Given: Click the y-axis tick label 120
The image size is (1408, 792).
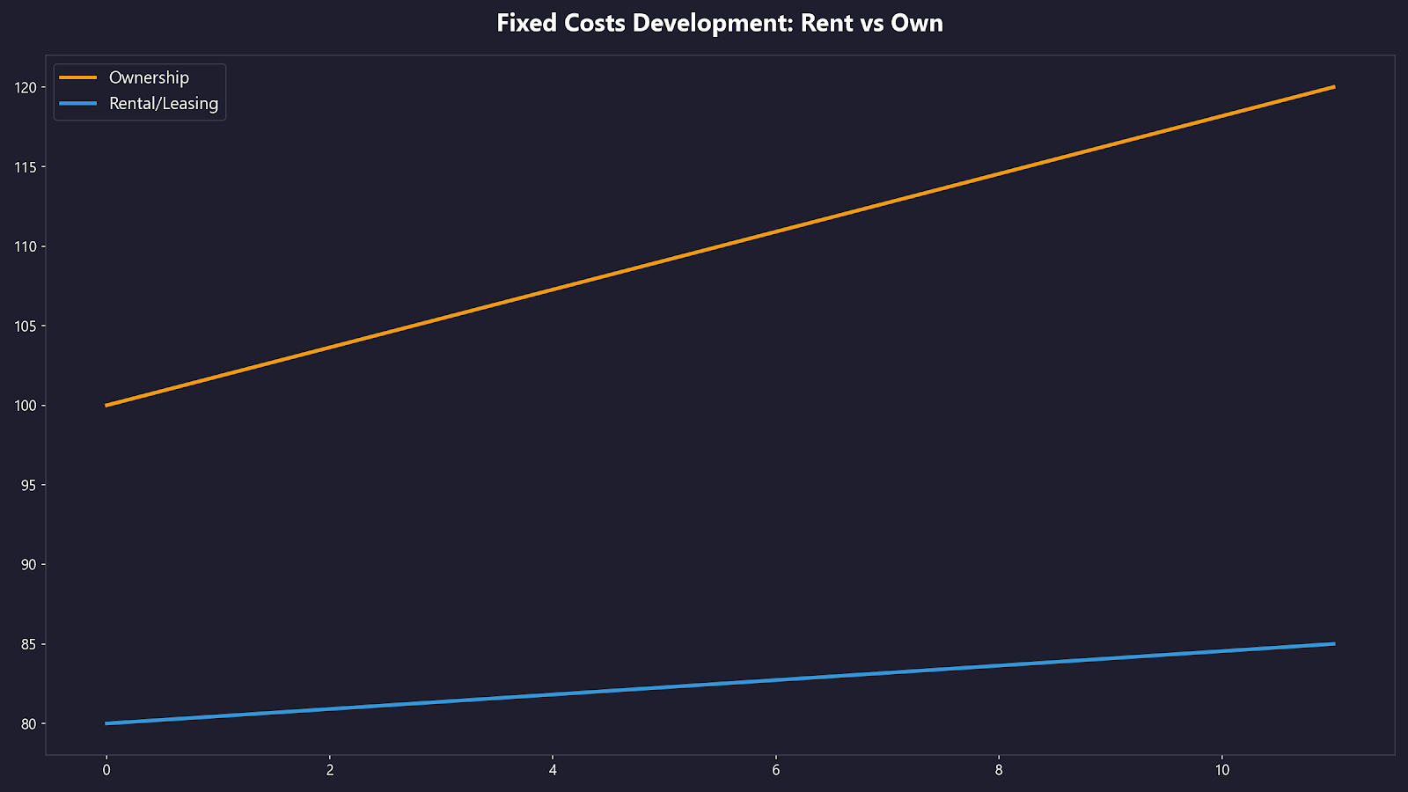Looking at the screenshot, I should pyautogui.click(x=26, y=87).
